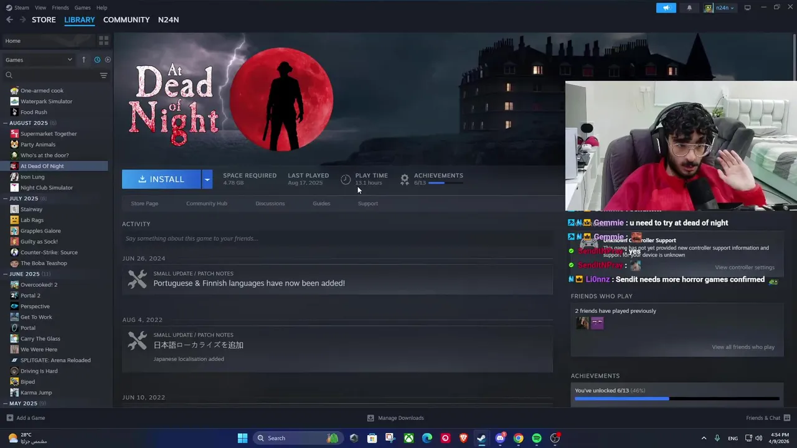Click the You've unlocked 6/13 progress bar

coord(677,398)
